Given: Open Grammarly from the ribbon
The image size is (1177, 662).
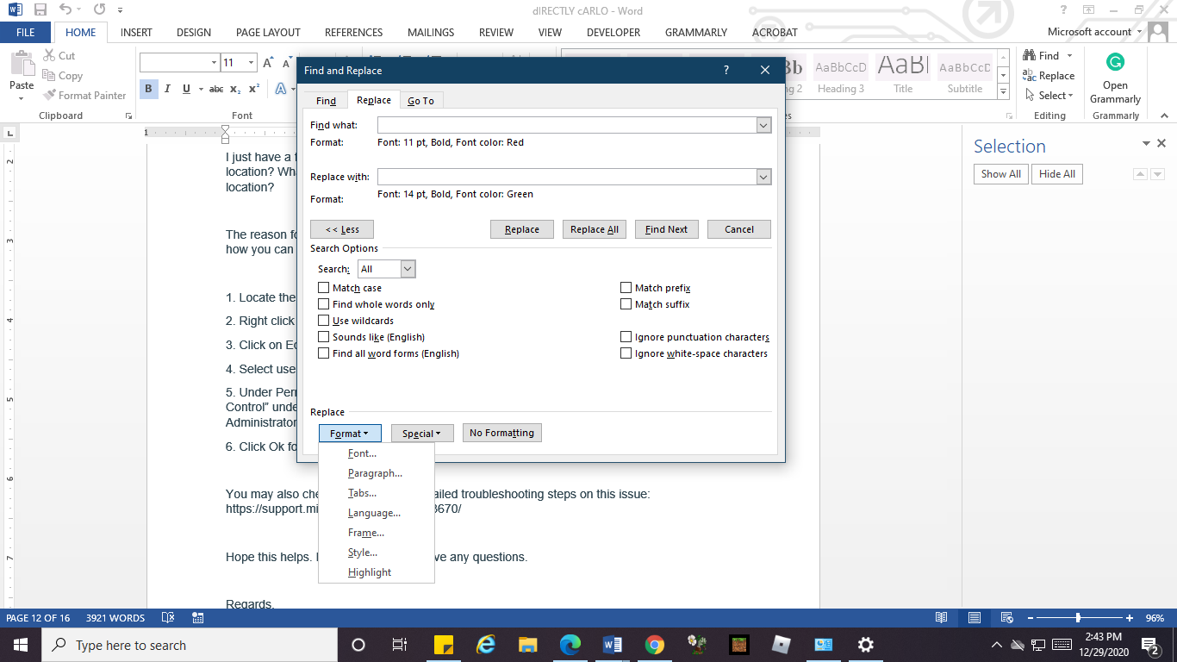Looking at the screenshot, I should (1115, 78).
